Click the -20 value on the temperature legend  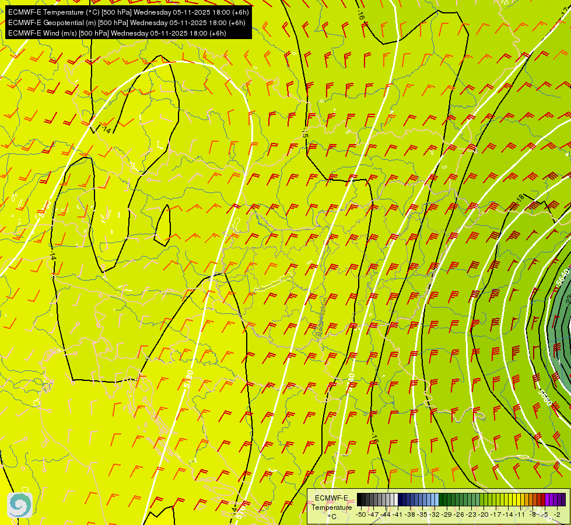(x=484, y=514)
